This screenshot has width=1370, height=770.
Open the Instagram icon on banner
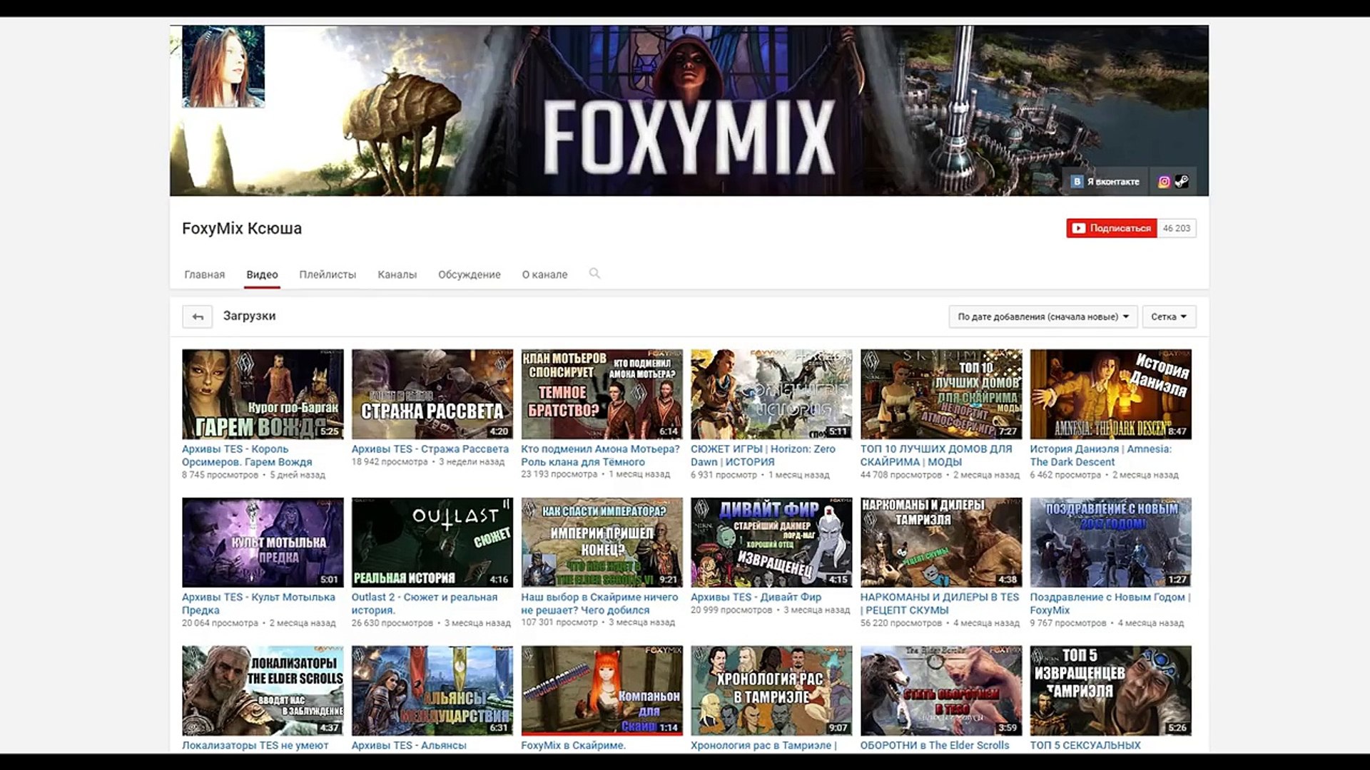click(1164, 182)
